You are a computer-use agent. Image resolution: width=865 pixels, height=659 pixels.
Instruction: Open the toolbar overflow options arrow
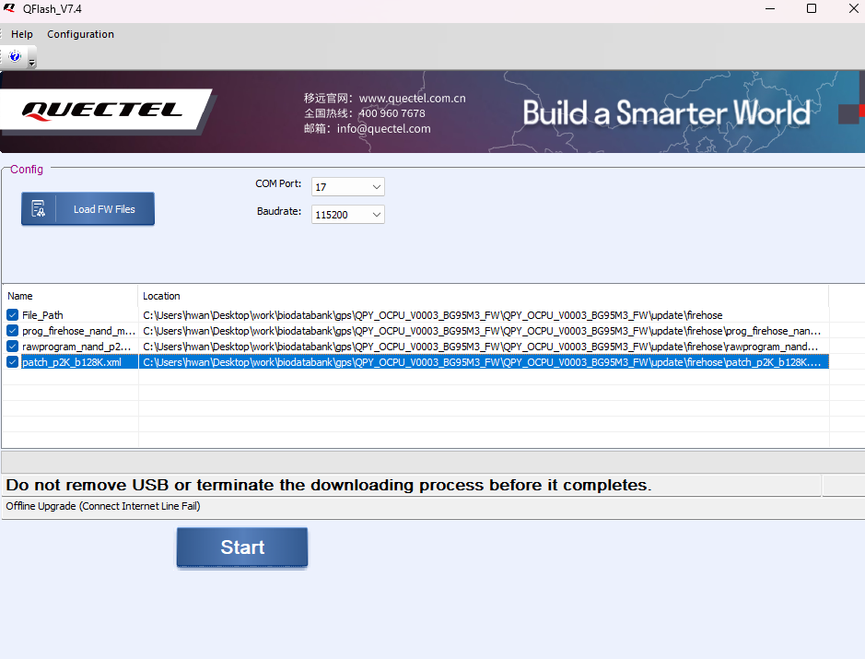32,63
